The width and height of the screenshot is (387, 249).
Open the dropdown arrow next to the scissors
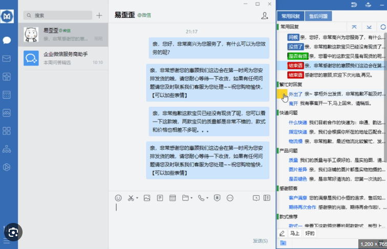[x=137, y=198]
